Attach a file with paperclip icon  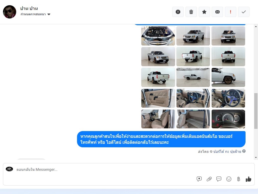point(209,179)
